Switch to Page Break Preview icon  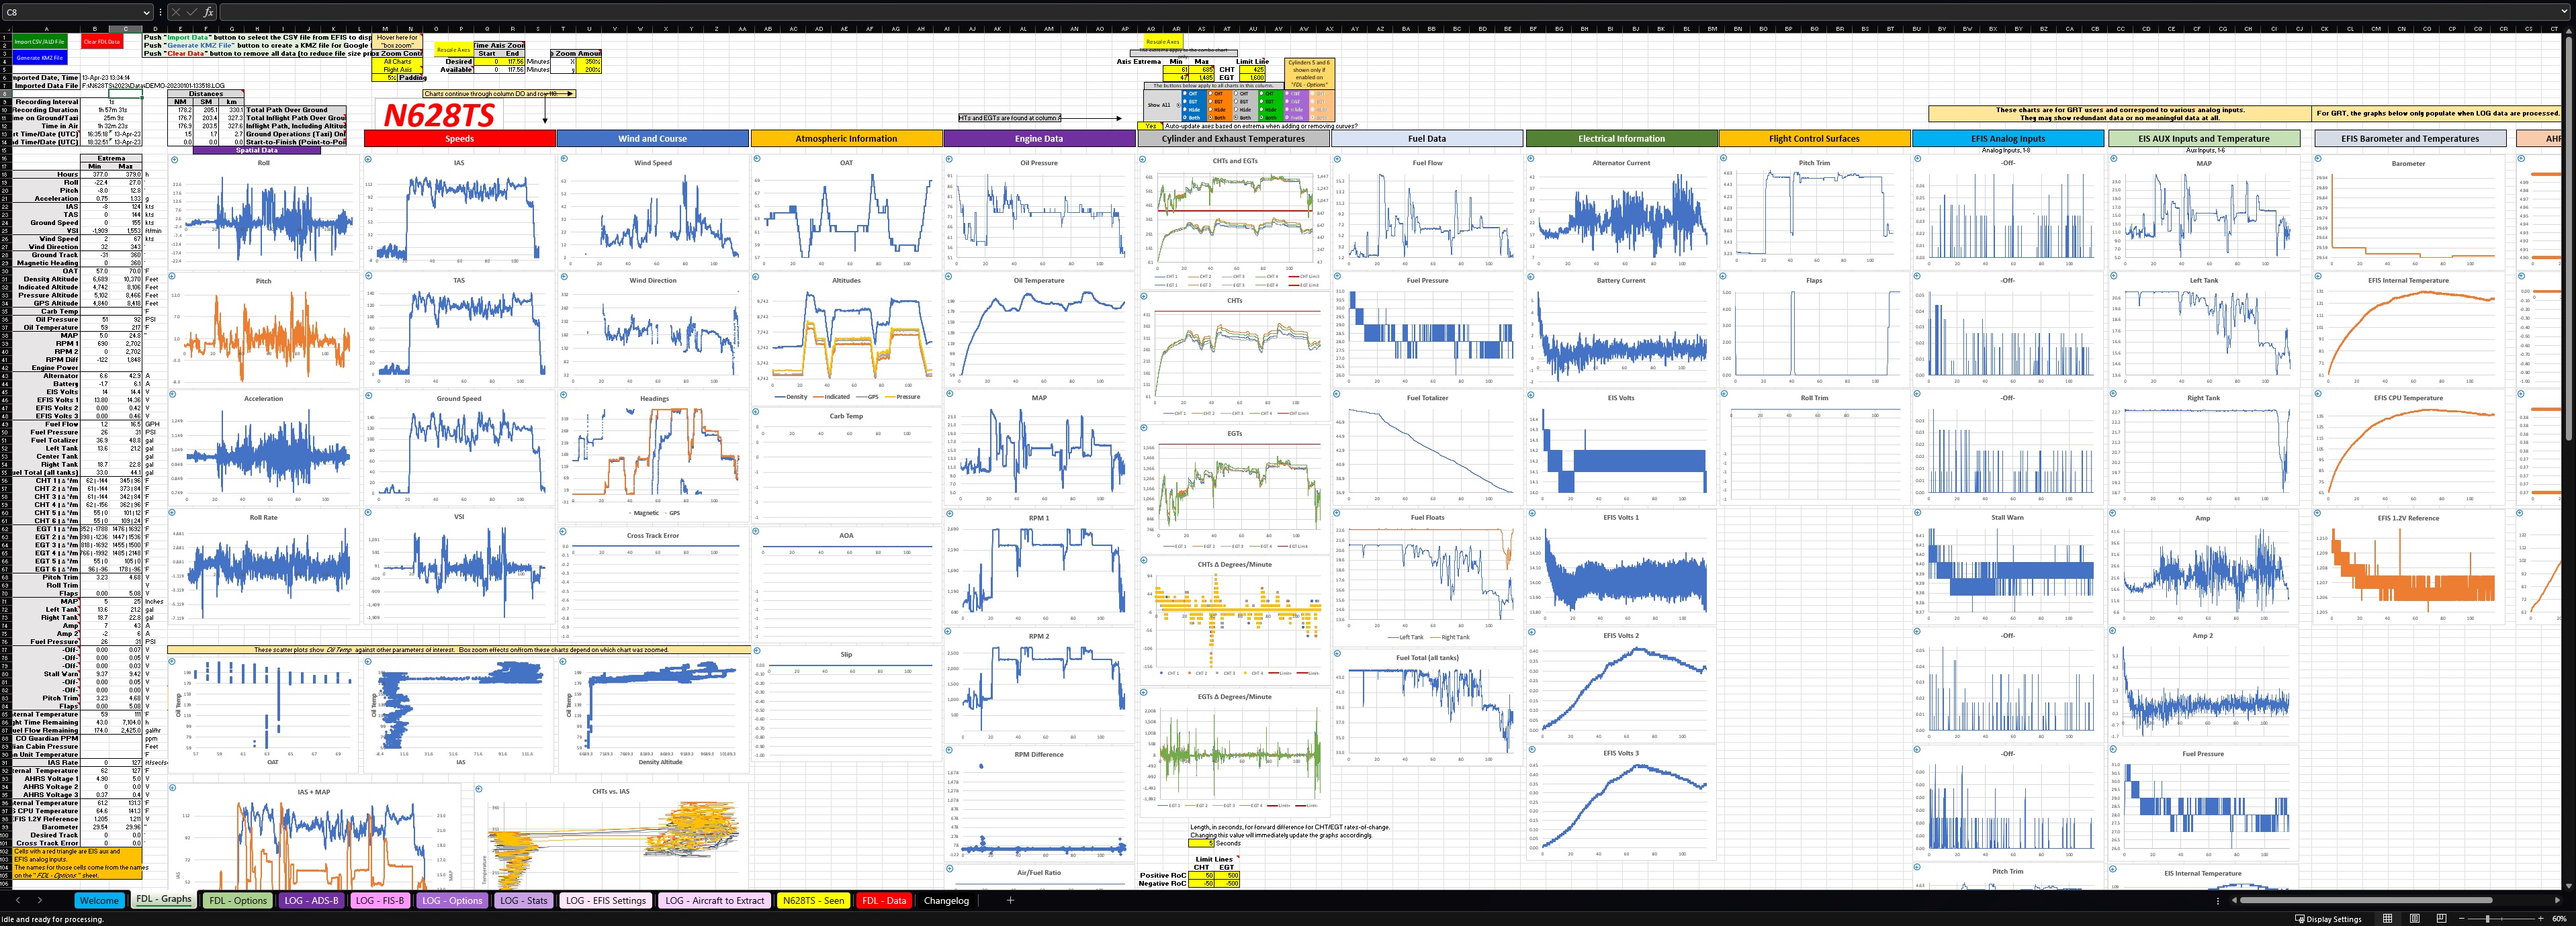(2442, 918)
